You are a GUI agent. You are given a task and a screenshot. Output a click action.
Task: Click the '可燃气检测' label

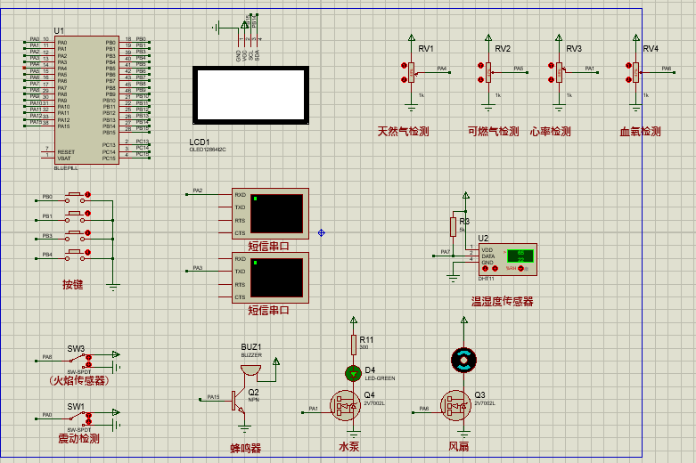[493, 131]
